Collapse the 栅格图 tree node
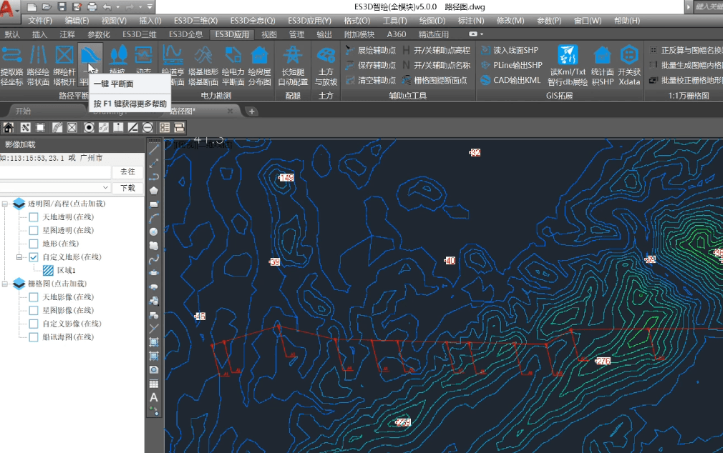Viewport: 723px width, 453px height. (6, 284)
